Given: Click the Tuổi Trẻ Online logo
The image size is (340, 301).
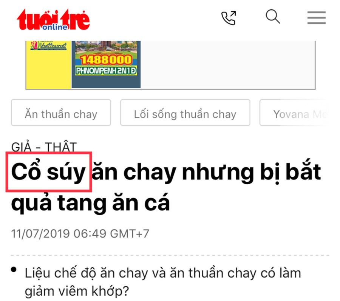Looking at the screenshot, I should [53, 20].
